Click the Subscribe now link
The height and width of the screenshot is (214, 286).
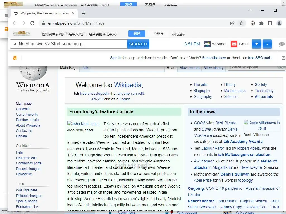214,58
